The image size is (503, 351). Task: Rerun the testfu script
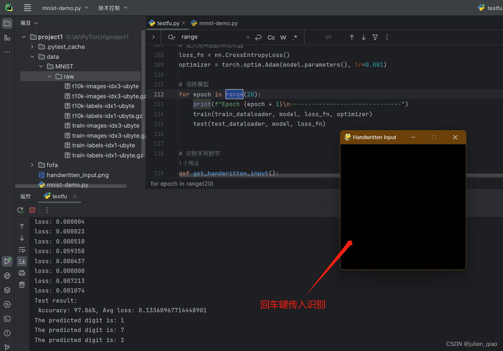[x=20, y=210]
